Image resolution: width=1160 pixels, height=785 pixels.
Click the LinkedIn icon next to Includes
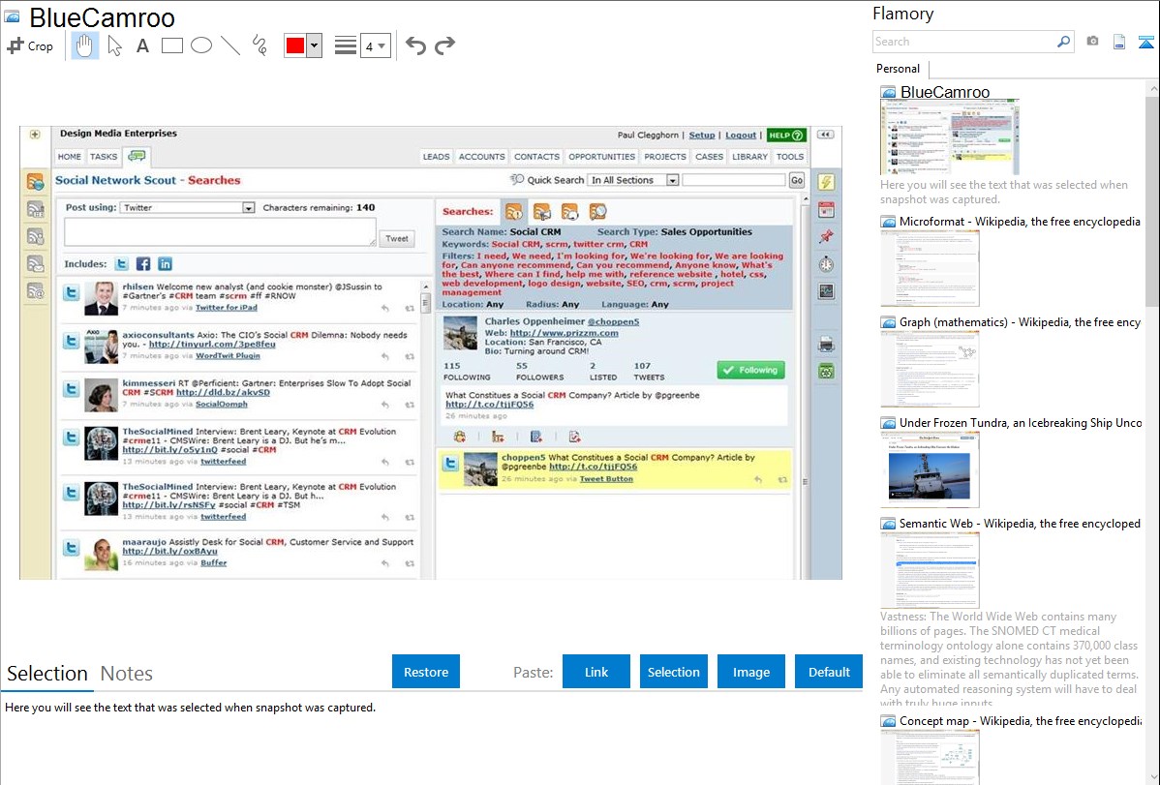click(x=165, y=264)
